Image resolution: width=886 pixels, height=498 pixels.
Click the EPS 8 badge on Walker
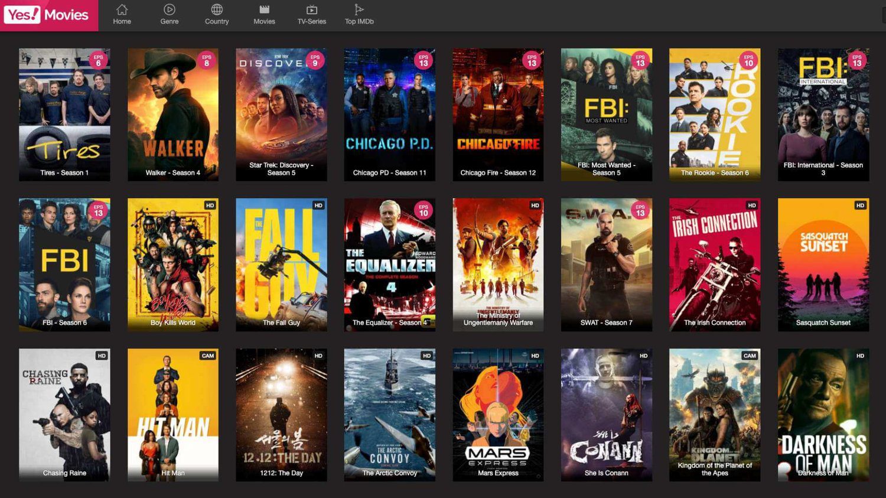(206, 61)
